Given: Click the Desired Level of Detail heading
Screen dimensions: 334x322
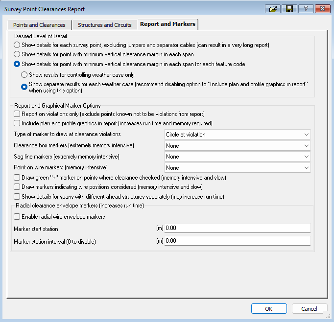Looking at the screenshot, I should (x=41, y=36).
